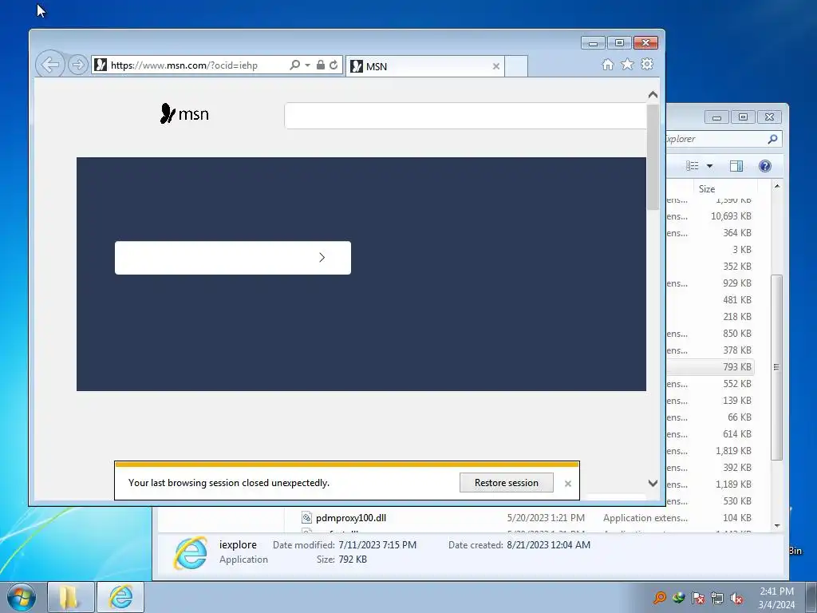Click the IE vertical scrollbar thumb
The width and height of the screenshot is (817, 613).
point(653,156)
